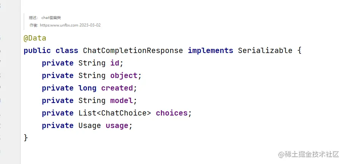Click the 稀土掘金技术社区 watermark
Viewport: 345px width, 164px height.
pos(309,155)
